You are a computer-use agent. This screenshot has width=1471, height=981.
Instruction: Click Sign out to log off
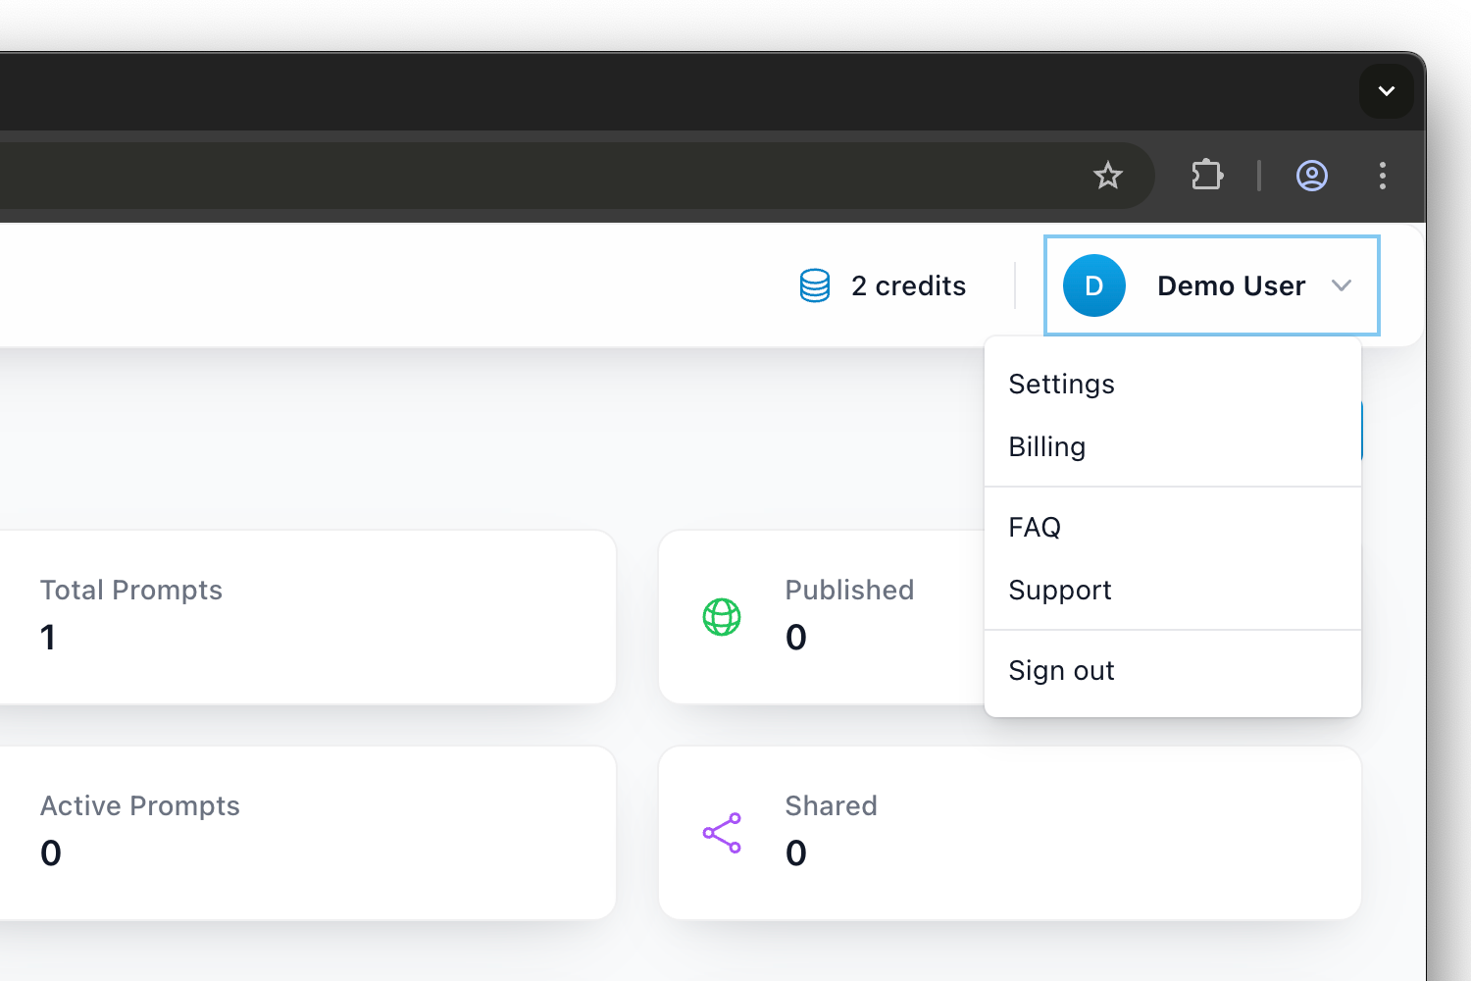pyautogui.click(x=1061, y=670)
